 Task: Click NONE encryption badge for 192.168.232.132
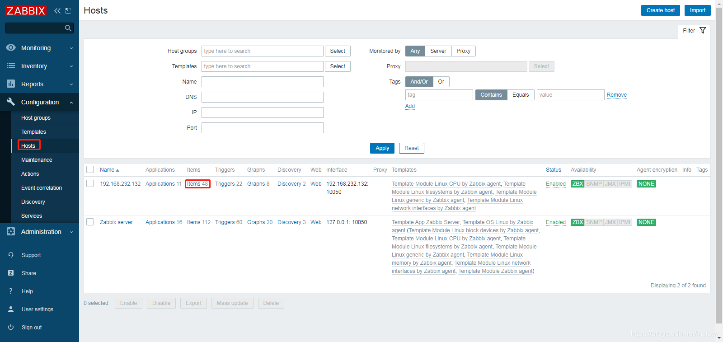(646, 184)
